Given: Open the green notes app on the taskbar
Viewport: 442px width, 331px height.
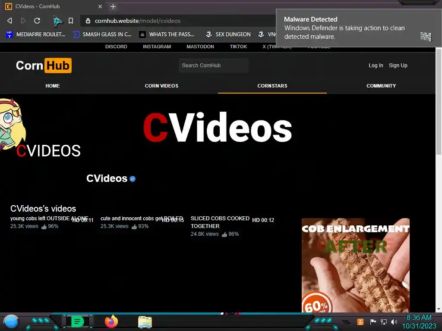Looking at the screenshot, I should [77, 322].
